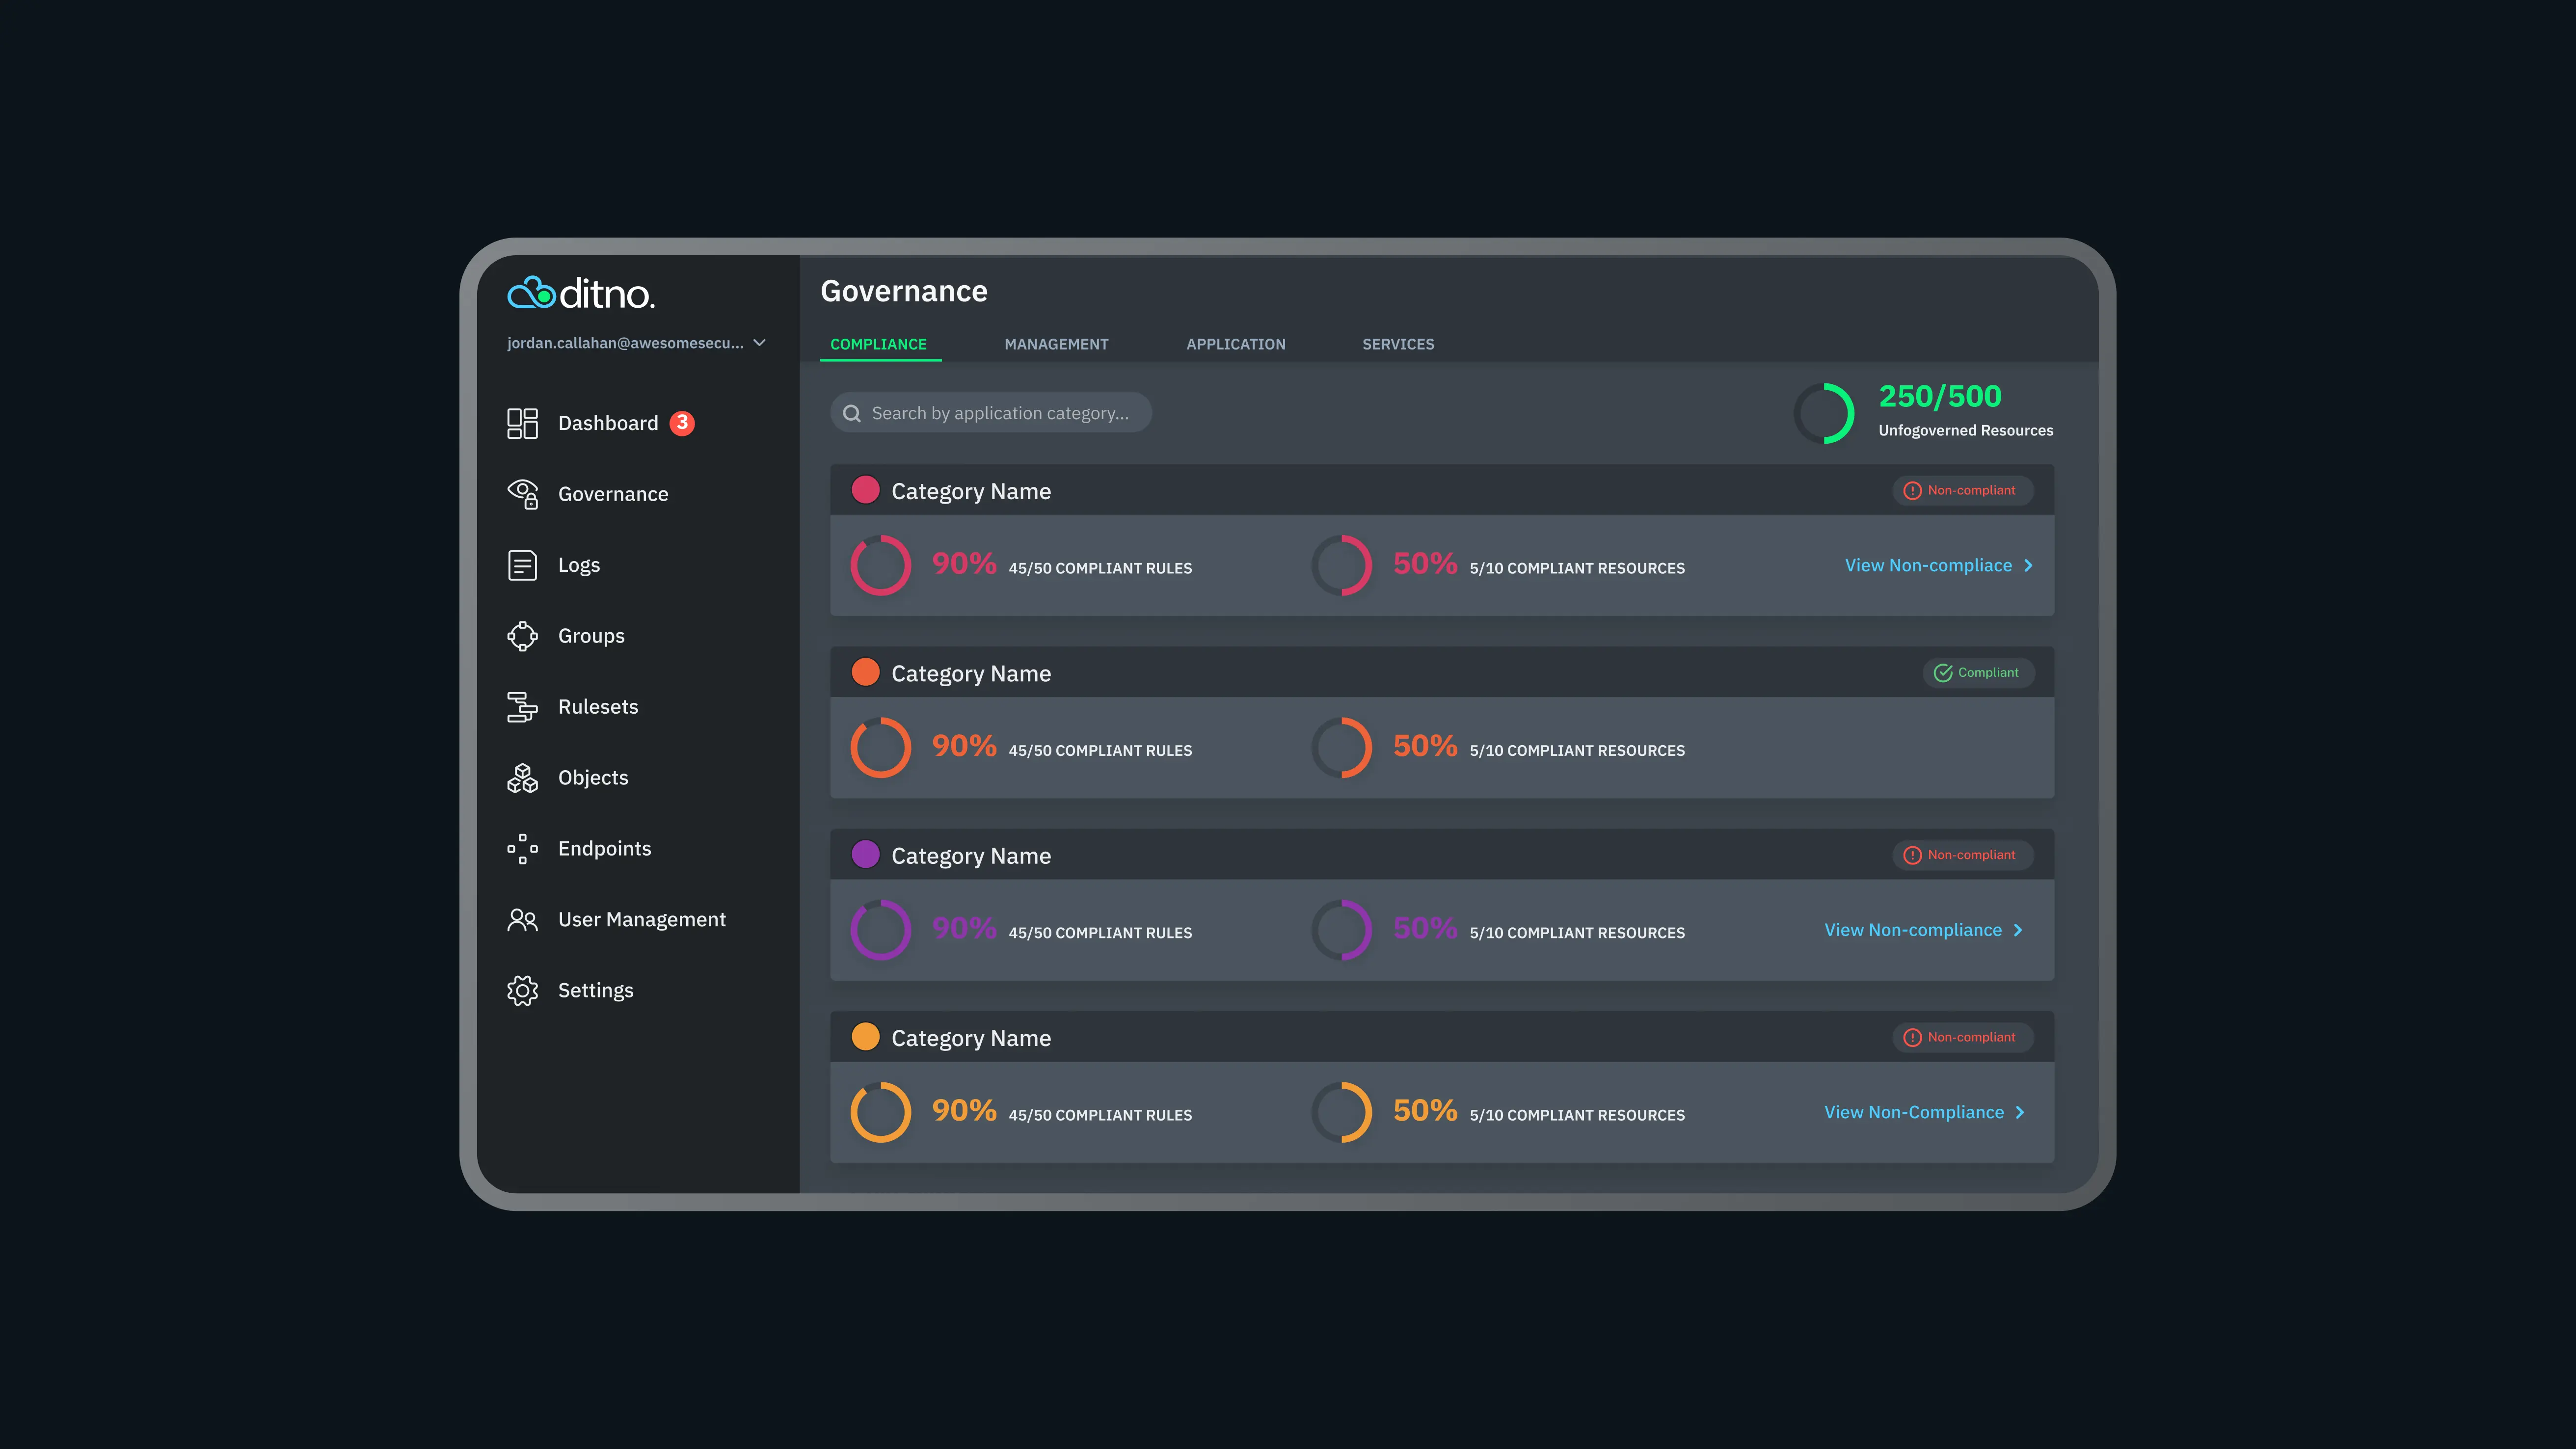Image resolution: width=2576 pixels, height=1449 pixels.
Task: Click chevron next to View Non-Compliance
Action: (x=2020, y=1113)
